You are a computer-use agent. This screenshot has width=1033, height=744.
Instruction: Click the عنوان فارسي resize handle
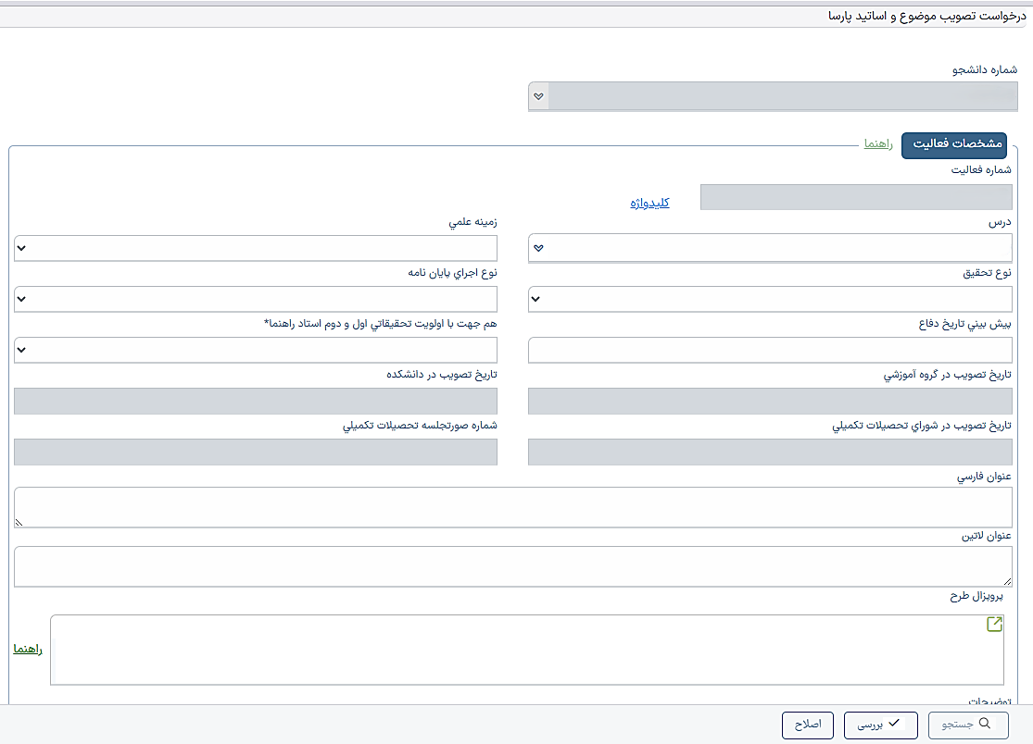19,522
